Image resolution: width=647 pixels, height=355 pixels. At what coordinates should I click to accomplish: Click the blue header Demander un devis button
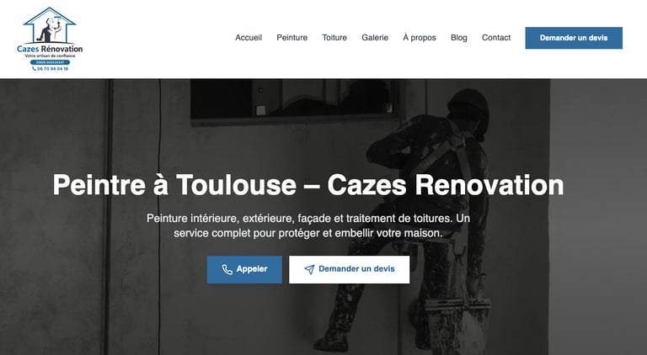pyautogui.click(x=574, y=38)
